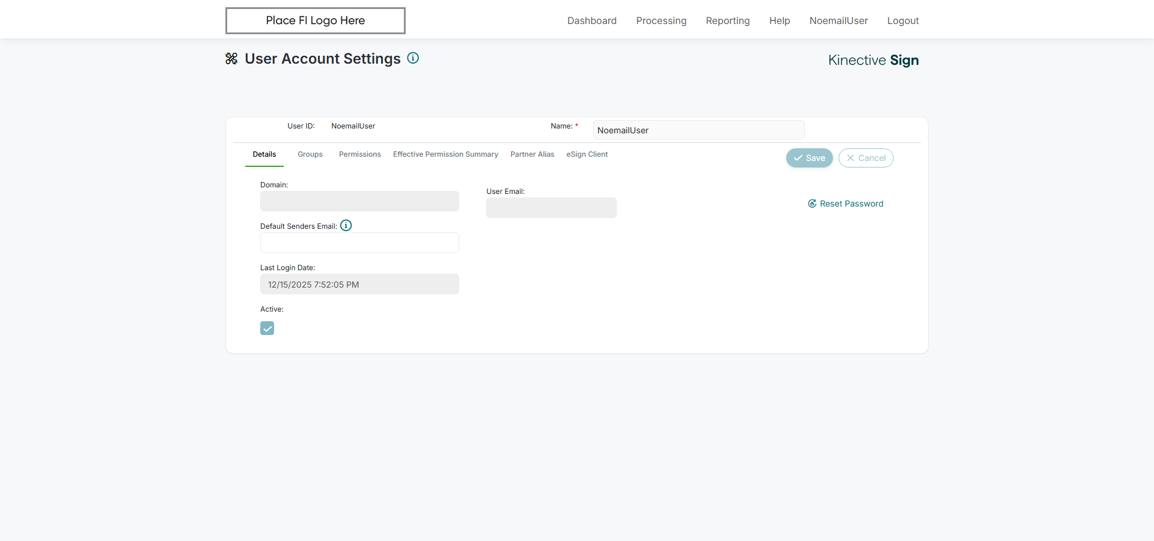Image resolution: width=1154 pixels, height=541 pixels.
Task: Open the Partner Alias tab
Action: tap(533, 154)
